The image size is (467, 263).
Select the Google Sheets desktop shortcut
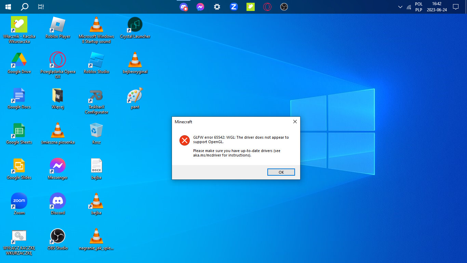[x=19, y=134]
